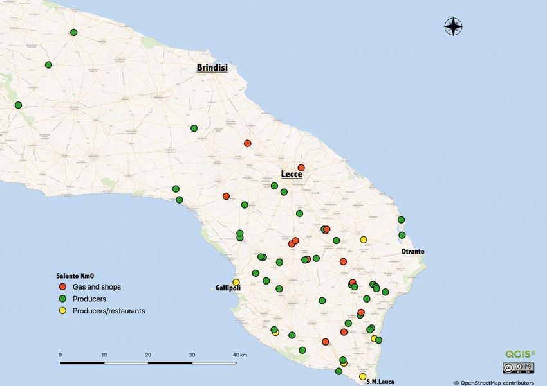Click the Creative Commons license badge

pyautogui.click(x=519, y=368)
